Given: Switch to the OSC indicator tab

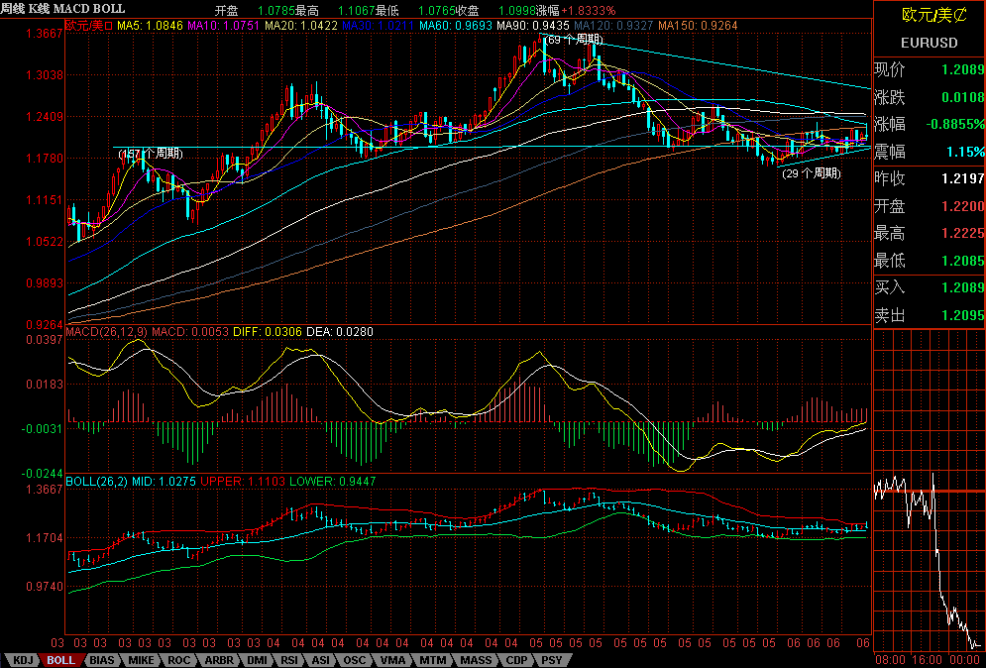Looking at the screenshot, I should pos(354,660).
